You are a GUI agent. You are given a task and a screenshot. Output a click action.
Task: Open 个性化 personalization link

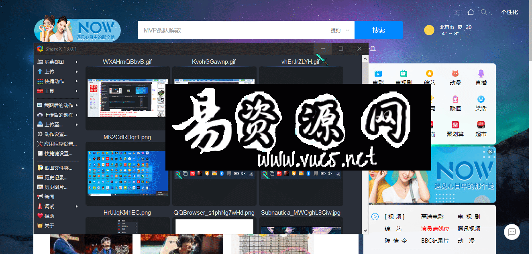tap(510, 12)
